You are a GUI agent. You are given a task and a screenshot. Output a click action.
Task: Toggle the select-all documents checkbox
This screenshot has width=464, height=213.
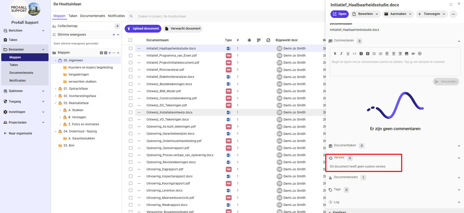tap(130, 40)
